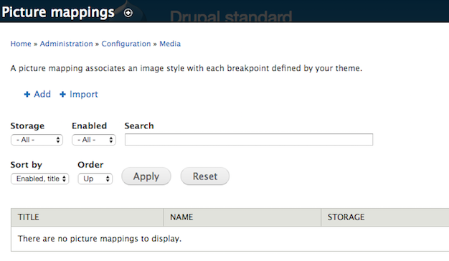
Task: Focus the Search text field
Action: coord(249,140)
